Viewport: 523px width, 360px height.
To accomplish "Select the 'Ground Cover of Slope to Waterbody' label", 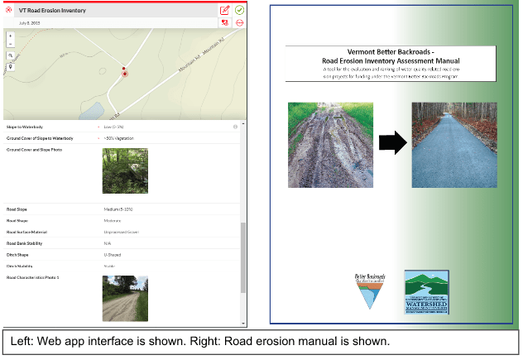I will point(40,138).
